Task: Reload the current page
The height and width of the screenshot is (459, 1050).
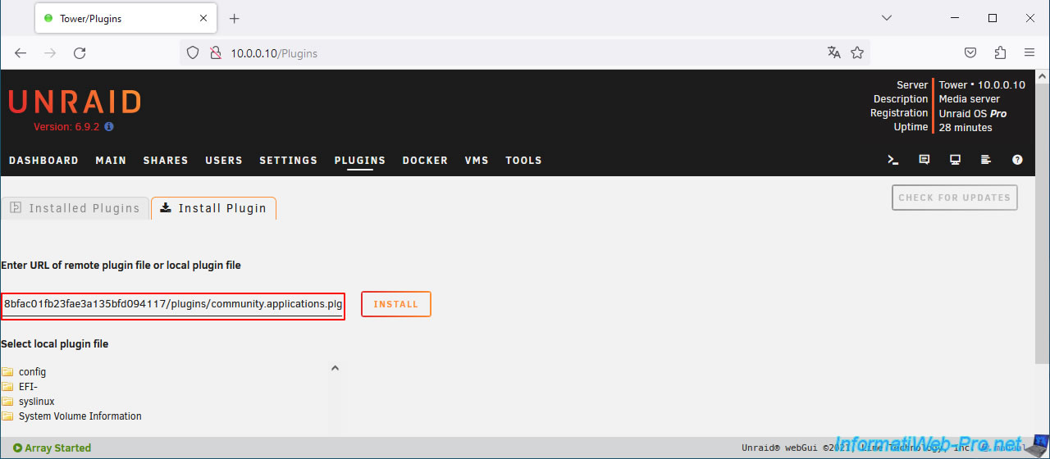Action: click(80, 52)
